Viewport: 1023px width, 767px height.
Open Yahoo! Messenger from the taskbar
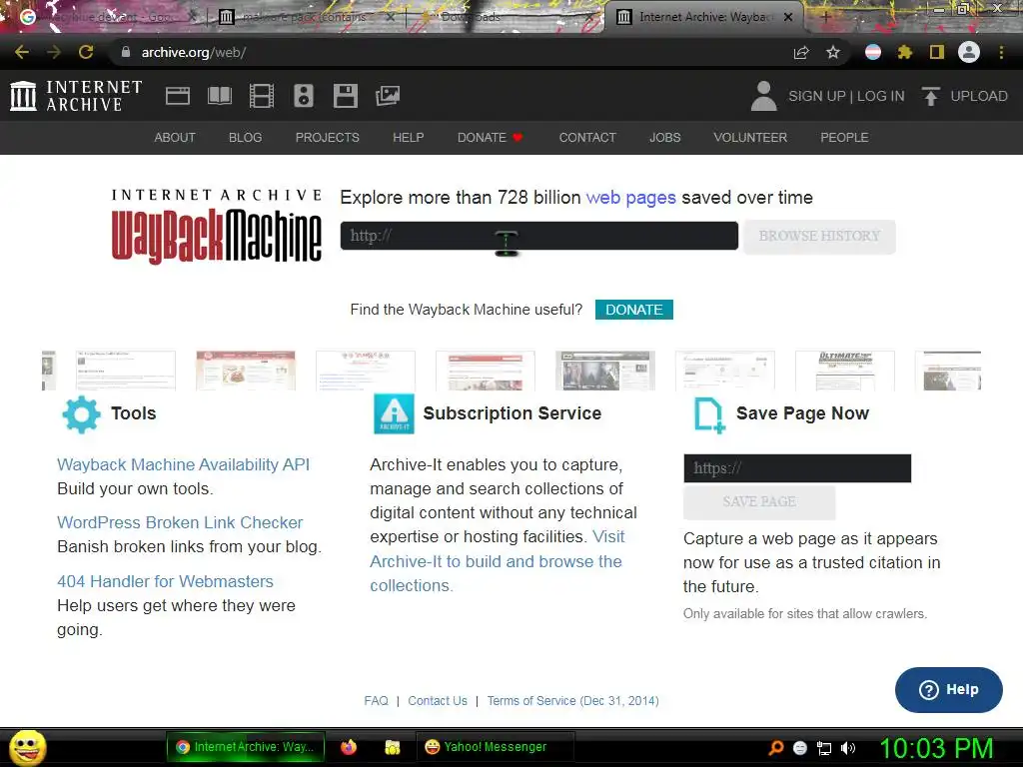(495, 747)
